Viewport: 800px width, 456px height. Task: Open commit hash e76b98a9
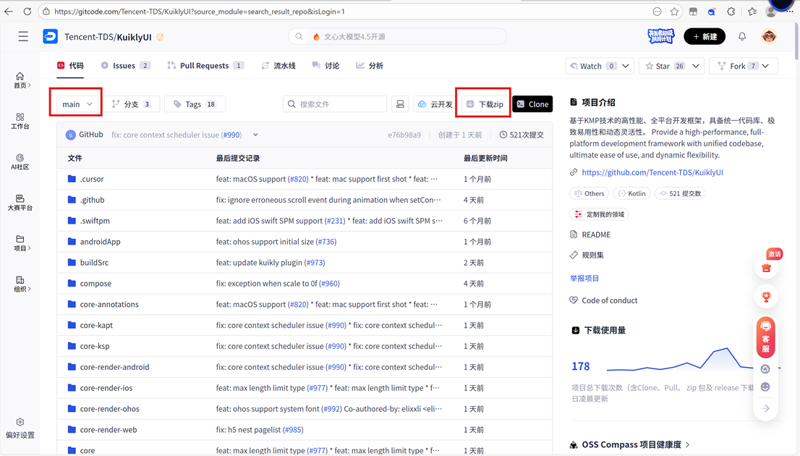point(404,135)
